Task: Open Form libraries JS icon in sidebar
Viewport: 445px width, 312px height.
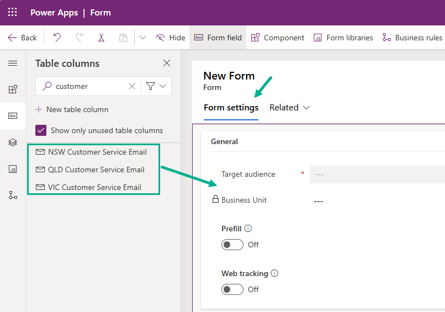Action: coord(13,169)
